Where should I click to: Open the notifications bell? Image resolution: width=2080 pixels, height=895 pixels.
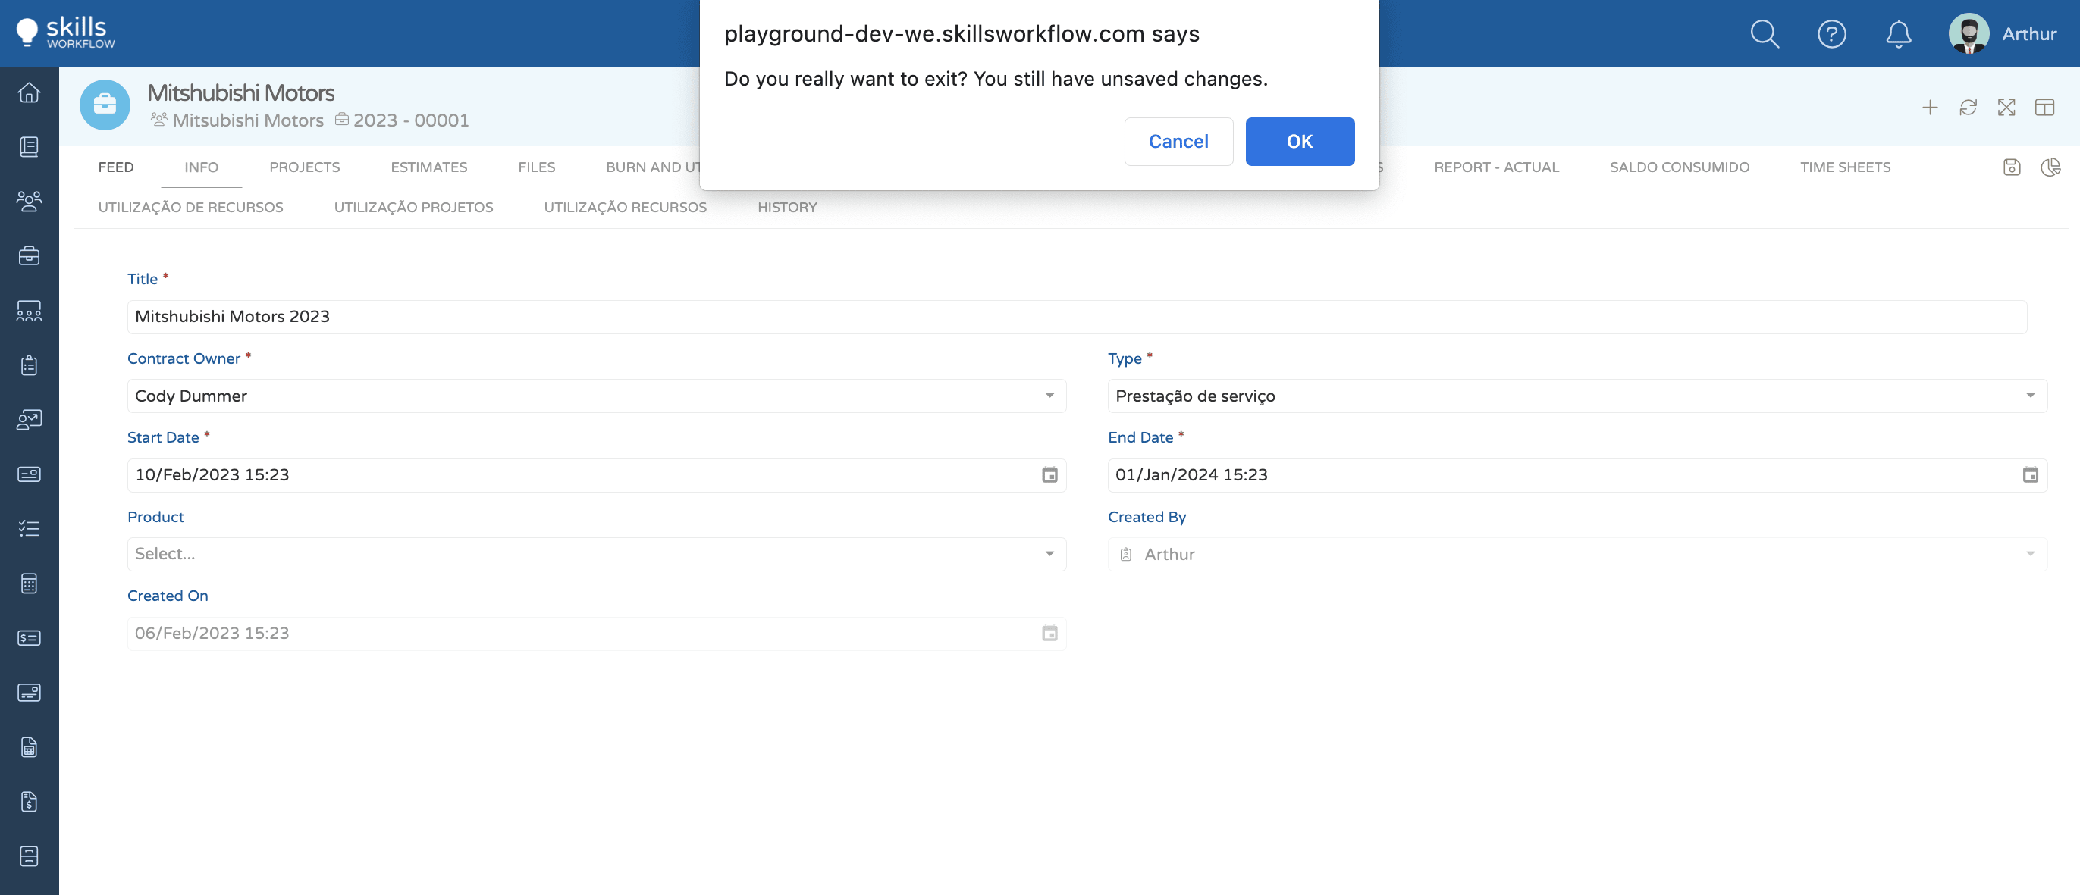click(x=1897, y=34)
